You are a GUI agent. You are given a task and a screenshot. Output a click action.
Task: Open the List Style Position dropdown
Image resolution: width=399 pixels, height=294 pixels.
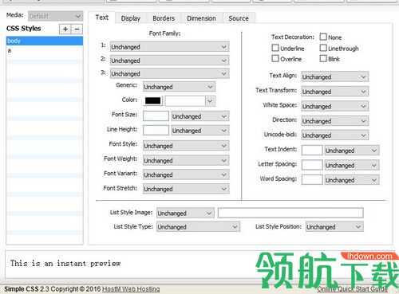pyautogui.click(x=334, y=227)
